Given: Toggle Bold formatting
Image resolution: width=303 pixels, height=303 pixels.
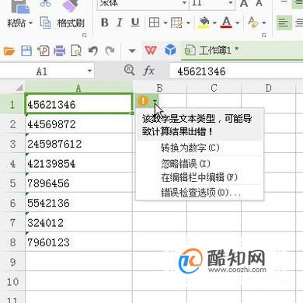Looking at the screenshot, I should 105,23.
